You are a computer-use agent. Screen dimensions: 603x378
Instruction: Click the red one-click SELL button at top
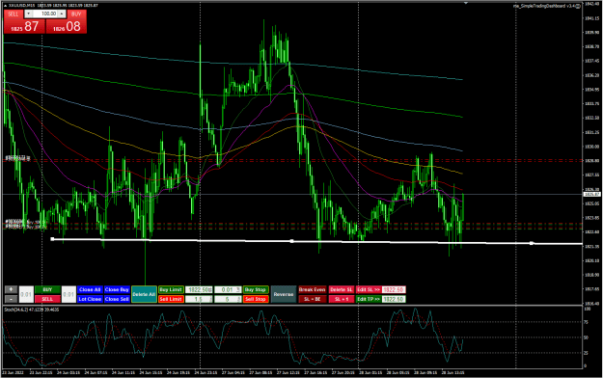click(x=14, y=13)
